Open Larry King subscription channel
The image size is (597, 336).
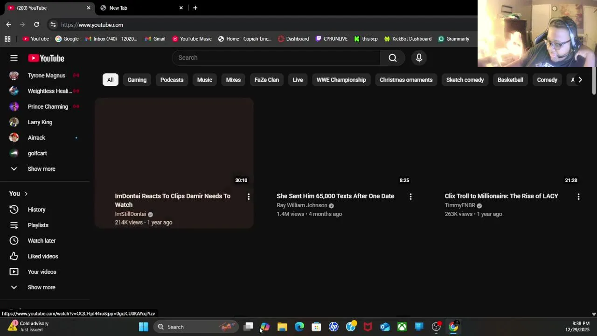tap(45, 122)
